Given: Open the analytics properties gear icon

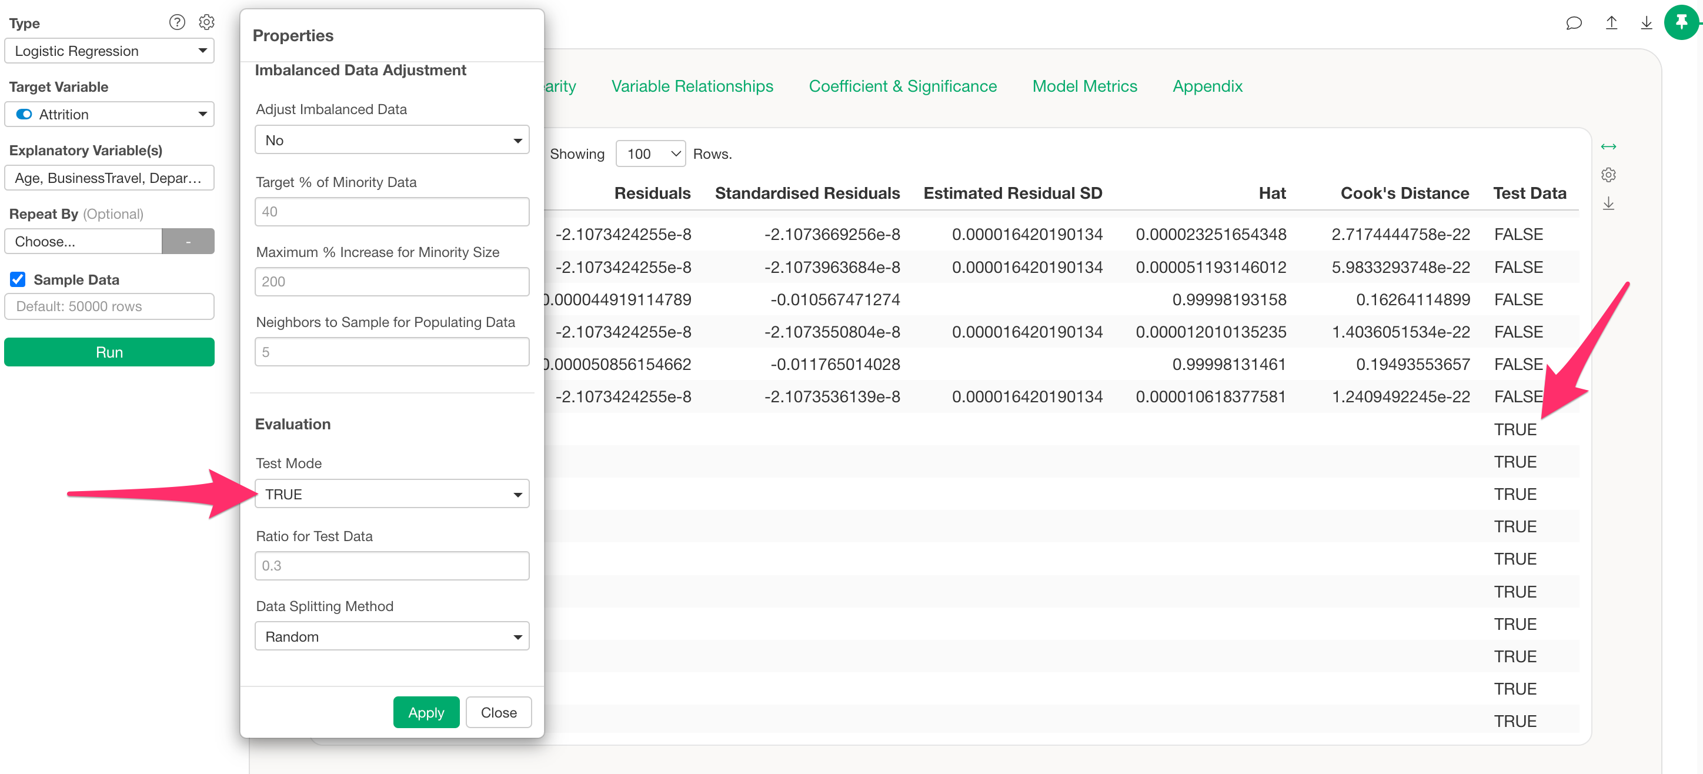Looking at the screenshot, I should 206,22.
